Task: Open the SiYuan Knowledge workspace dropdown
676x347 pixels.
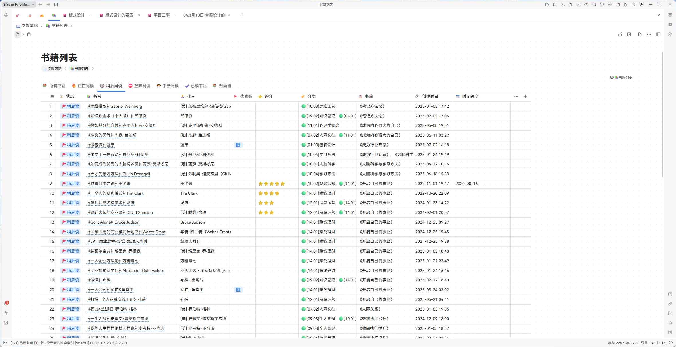Action: click(x=19, y=5)
